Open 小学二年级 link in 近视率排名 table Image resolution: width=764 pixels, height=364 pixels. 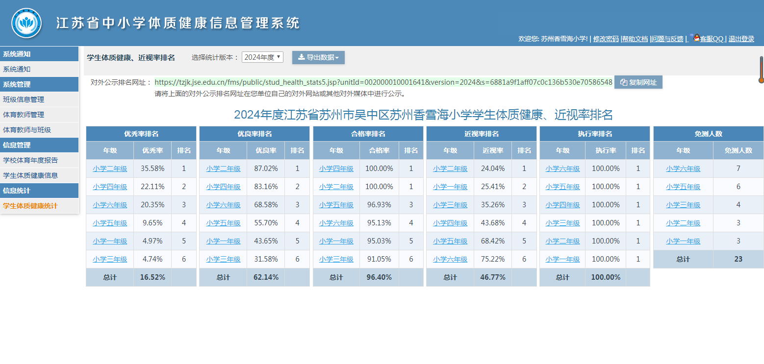(x=450, y=169)
